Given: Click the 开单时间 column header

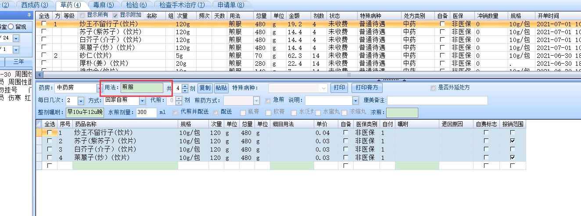Looking at the screenshot, I should click(x=557, y=15).
